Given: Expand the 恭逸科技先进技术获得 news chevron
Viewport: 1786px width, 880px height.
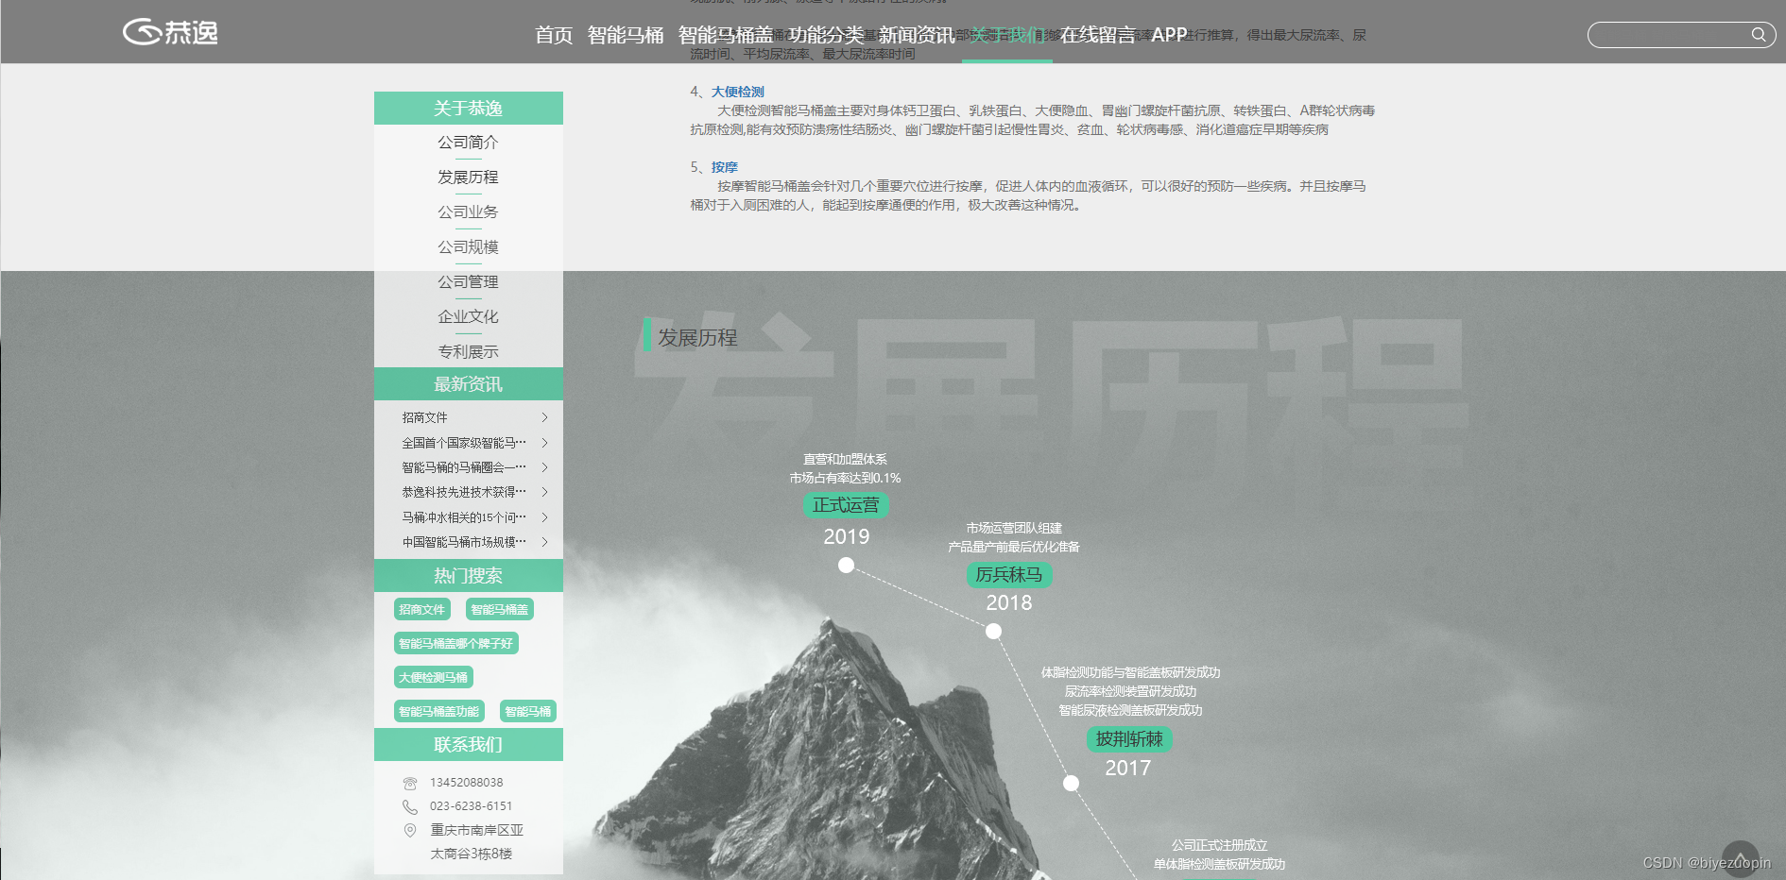Looking at the screenshot, I should click(545, 492).
